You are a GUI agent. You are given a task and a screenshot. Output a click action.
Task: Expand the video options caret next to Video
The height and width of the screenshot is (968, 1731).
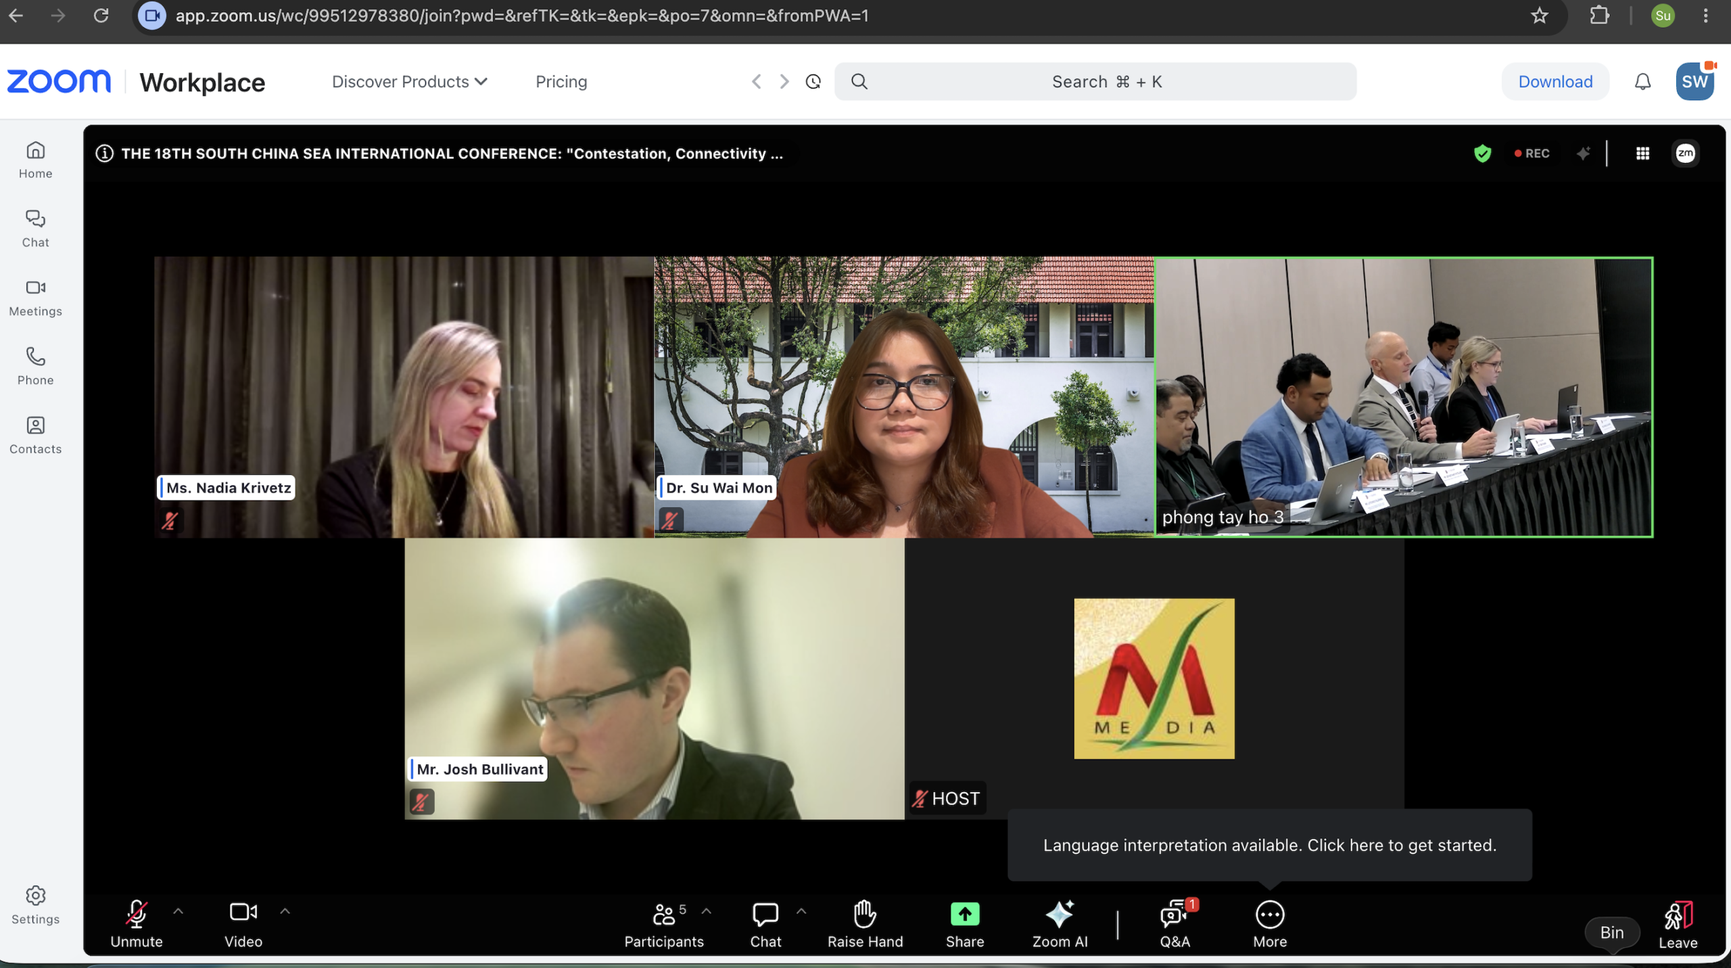(x=285, y=911)
